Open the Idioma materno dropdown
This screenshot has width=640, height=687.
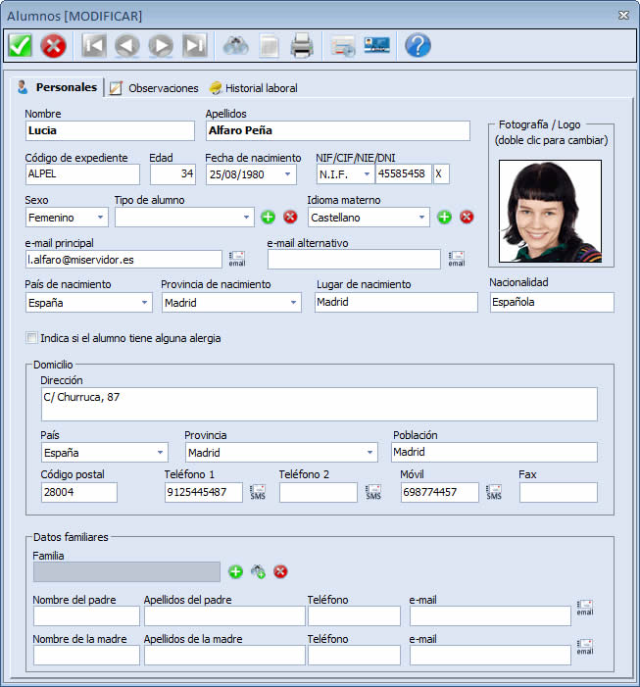tap(421, 218)
